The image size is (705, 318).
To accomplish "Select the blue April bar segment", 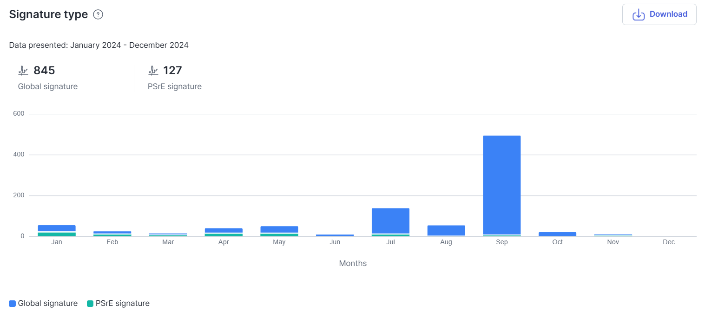I will coord(224,230).
